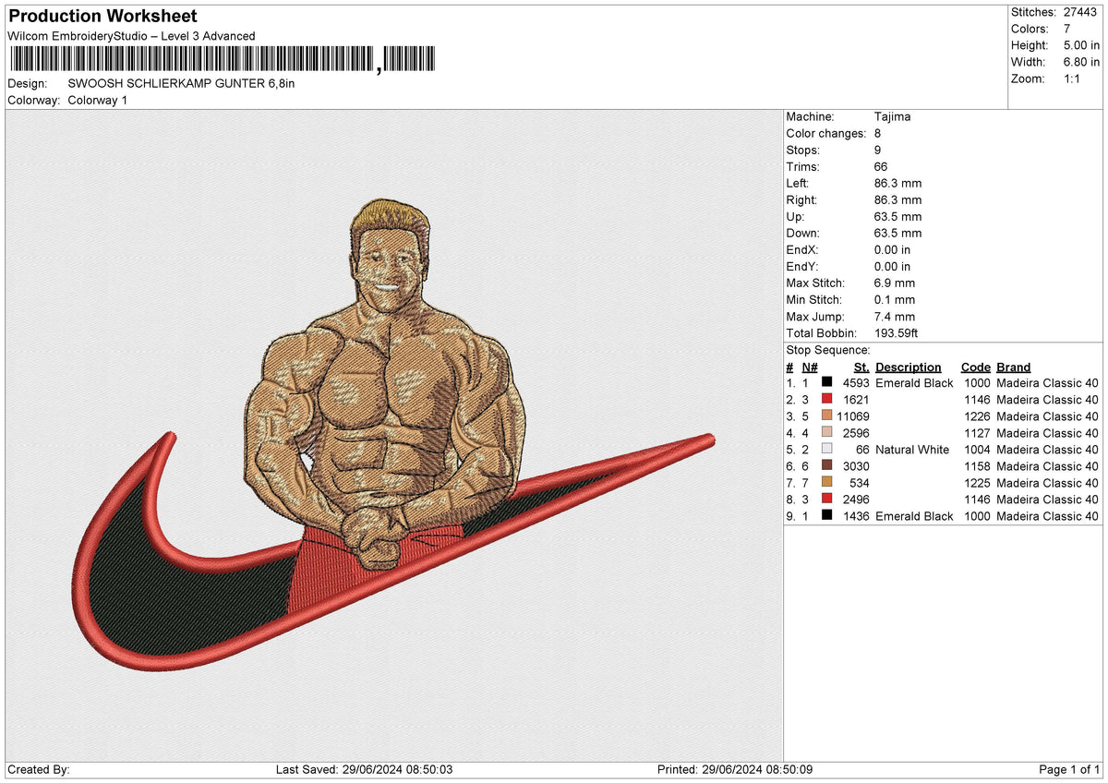Image resolution: width=1108 pixels, height=783 pixels.
Task: Select the Code column header
Action: [976, 367]
